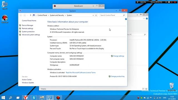Click the Forward navigation arrow
This screenshot has width=178, height=100.
click(24, 15)
